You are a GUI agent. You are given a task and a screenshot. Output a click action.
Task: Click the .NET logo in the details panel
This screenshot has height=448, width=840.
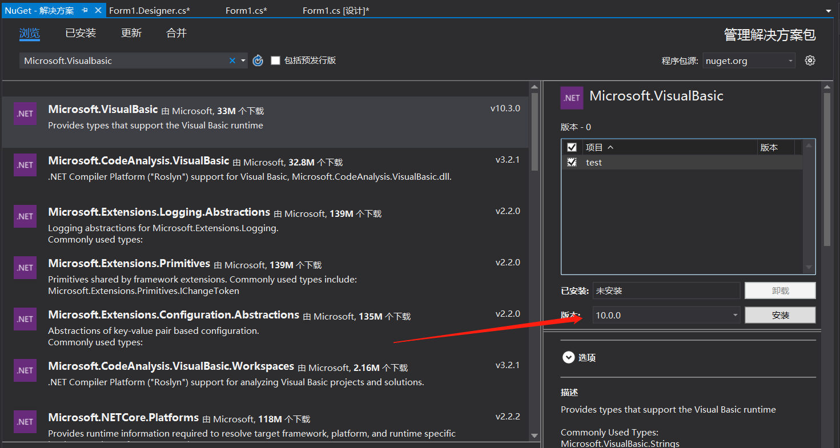[572, 97]
